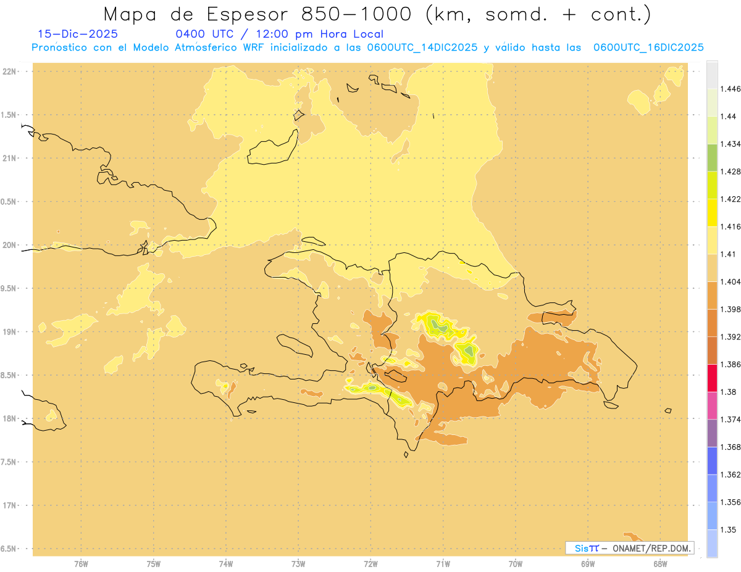Click the latitude label "19N"
Image resolution: width=741 pixels, height=572 pixels.
9,331
